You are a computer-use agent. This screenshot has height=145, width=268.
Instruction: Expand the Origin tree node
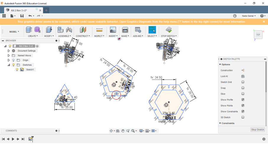point(9,60)
